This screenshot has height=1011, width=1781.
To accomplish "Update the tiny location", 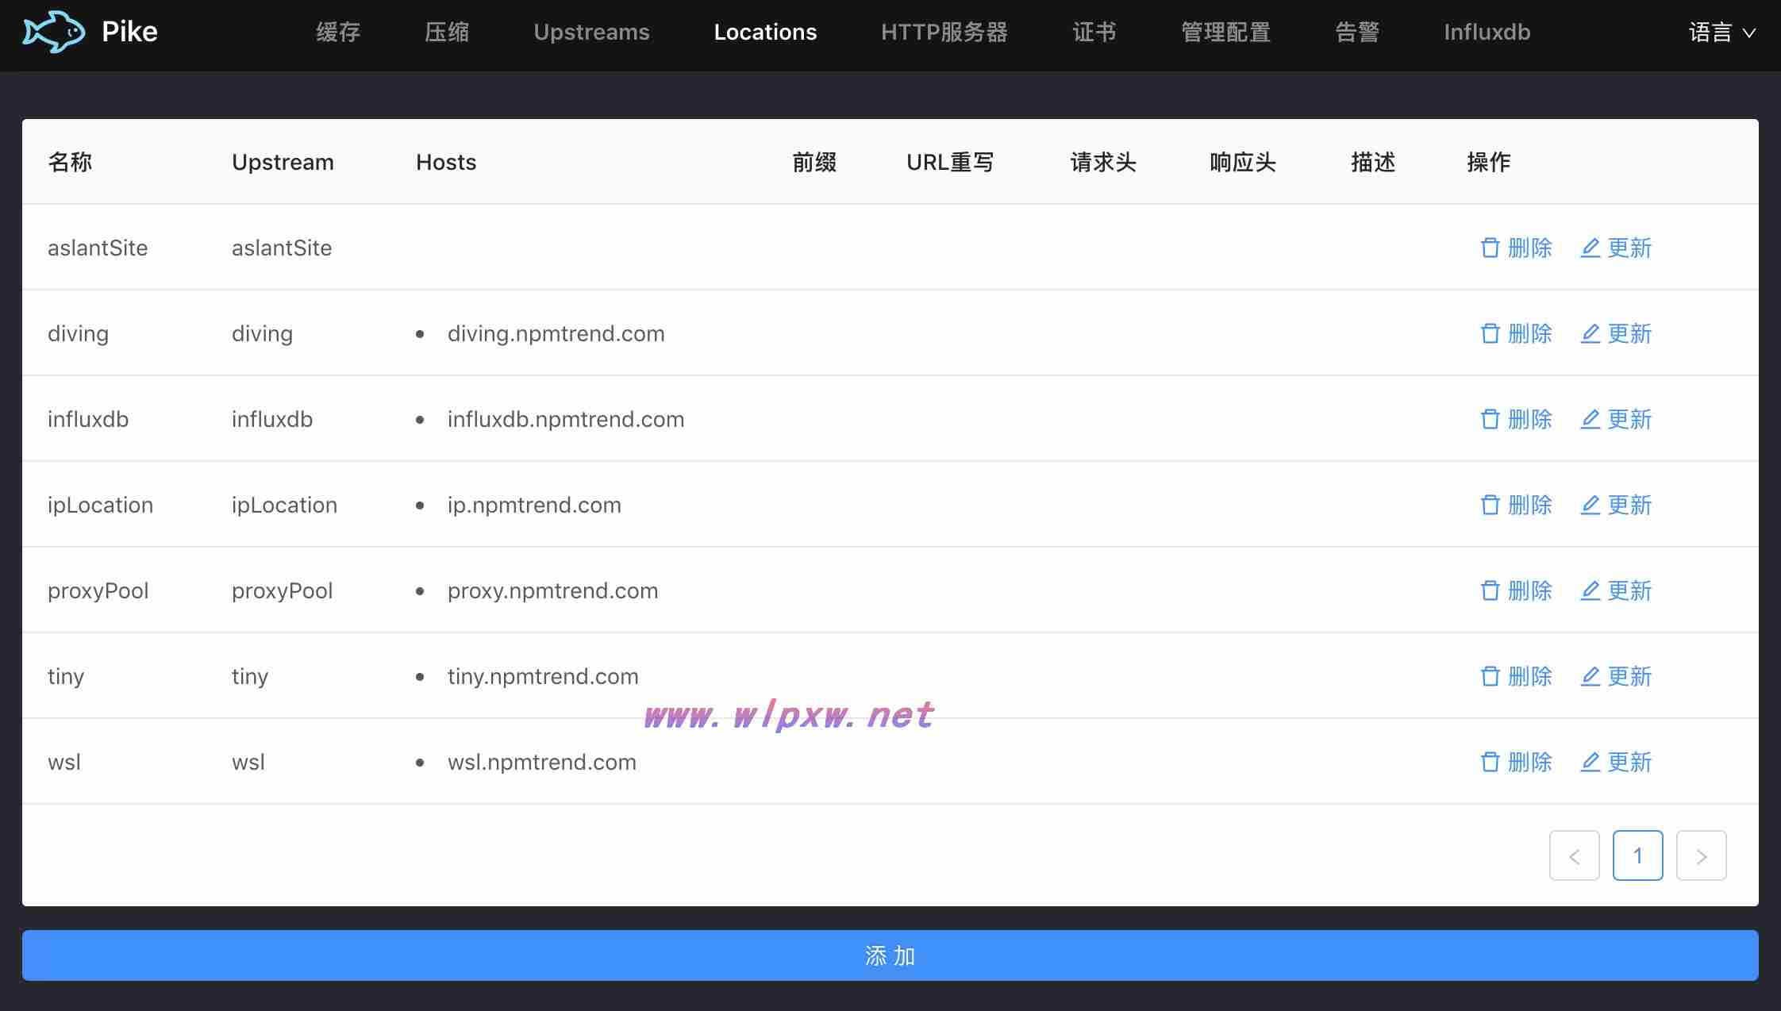I will (1616, 676).
